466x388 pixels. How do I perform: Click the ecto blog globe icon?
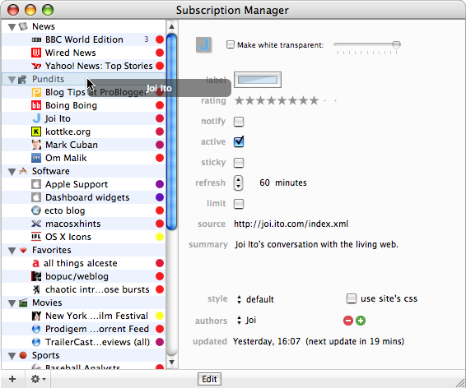point(36,210)
